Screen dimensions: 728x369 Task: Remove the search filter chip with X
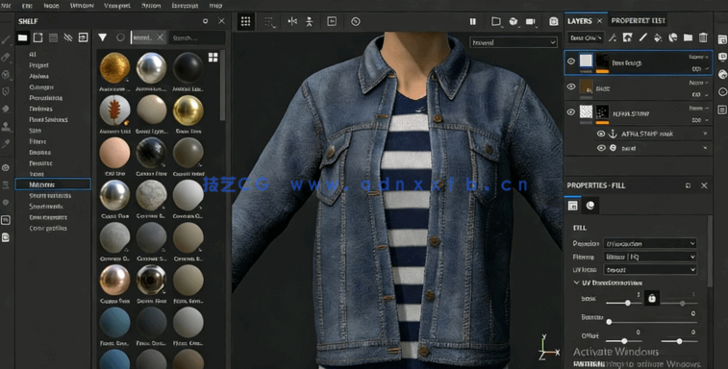click(160, 37)
